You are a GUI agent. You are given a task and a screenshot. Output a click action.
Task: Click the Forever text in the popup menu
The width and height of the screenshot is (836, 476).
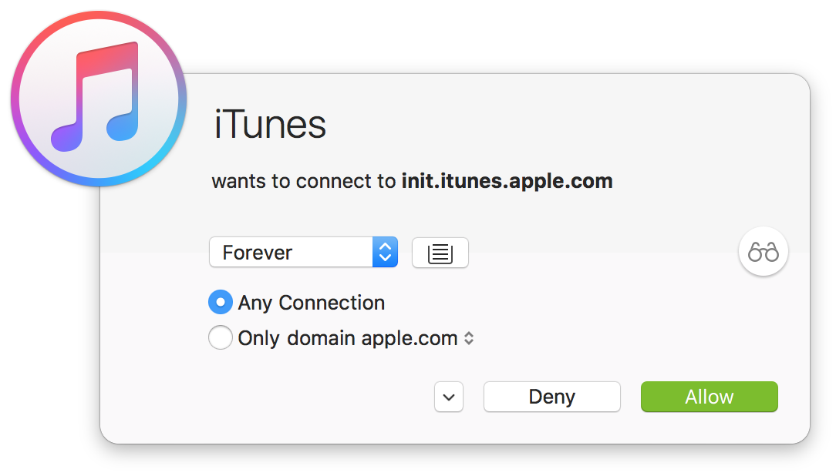[258, 253]
